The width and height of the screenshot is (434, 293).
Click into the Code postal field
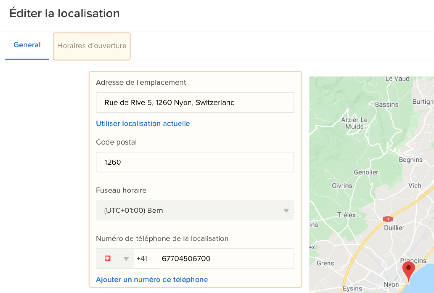(194, 162)
